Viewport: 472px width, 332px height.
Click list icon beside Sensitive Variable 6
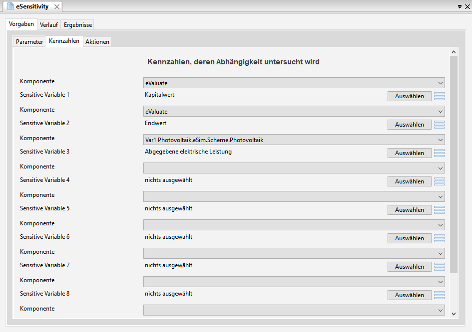(440, 238)
